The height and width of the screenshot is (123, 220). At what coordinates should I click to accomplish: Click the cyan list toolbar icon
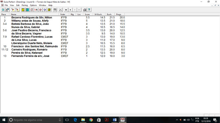[27, 10]
